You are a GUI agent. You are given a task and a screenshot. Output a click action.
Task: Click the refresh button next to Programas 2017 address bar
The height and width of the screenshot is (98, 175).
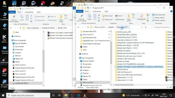pos(146,27)
